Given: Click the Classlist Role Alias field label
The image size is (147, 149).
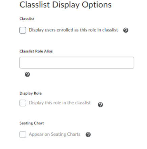Looking at the screenshot, I should pyautogui.click(x=36, y=51).
